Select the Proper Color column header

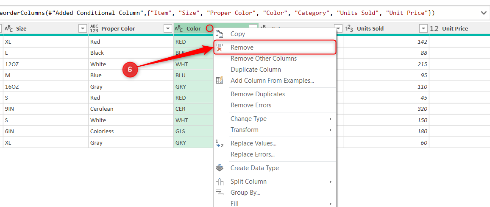pyautogui.click(x=131, y=28)
